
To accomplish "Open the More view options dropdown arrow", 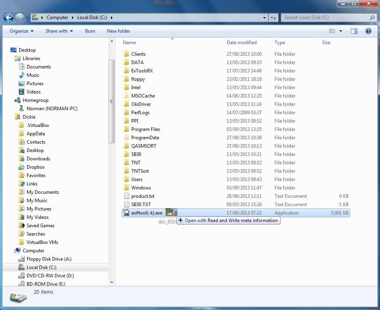I will (341, 31).
